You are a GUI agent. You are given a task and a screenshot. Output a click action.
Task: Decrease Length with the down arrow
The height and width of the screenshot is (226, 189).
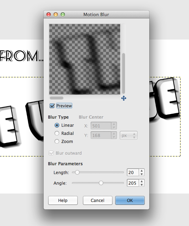tap(142, 174)
